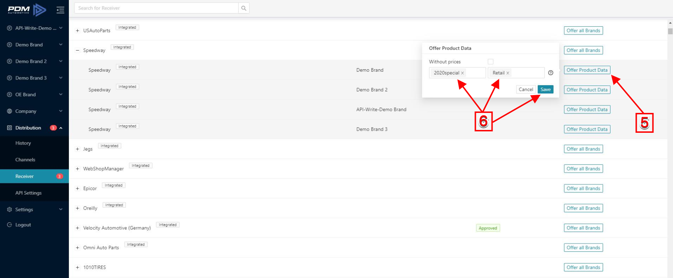Click Logout in the sidebar
This screenshot has width=673, height=278.
(23, 225)
